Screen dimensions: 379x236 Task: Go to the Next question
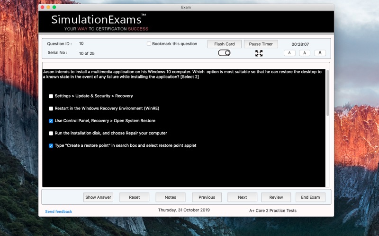pos(242,197)
